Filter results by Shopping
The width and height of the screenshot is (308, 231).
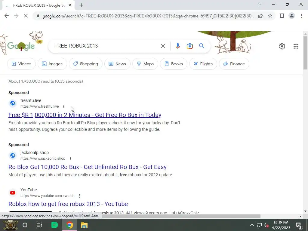tap(86, 64)
